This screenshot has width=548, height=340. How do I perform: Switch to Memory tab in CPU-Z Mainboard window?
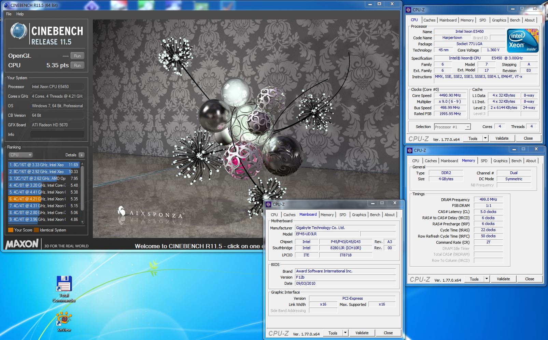coord(327,215)
